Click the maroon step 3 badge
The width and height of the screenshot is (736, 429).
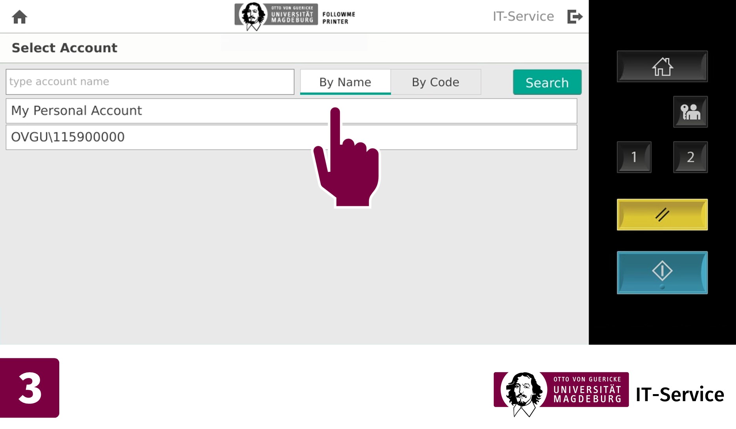click(x=29, y=388)
